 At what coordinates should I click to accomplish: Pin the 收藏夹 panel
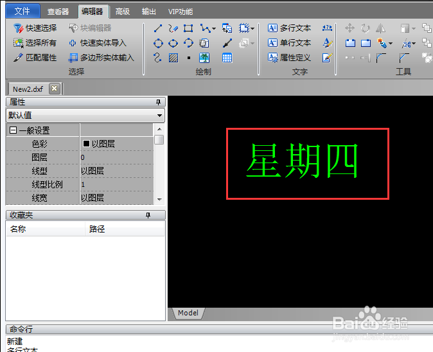point(148,215)
